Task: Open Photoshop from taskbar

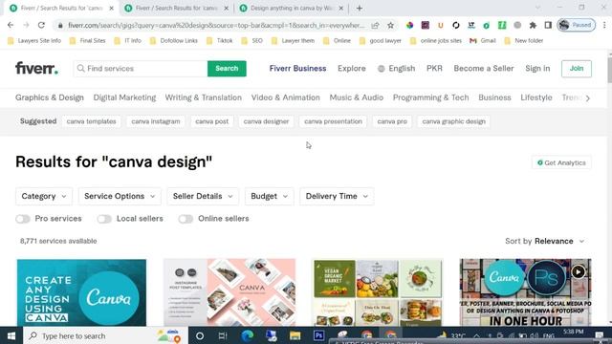Action: pyautogui.click(x=318, y=335)
